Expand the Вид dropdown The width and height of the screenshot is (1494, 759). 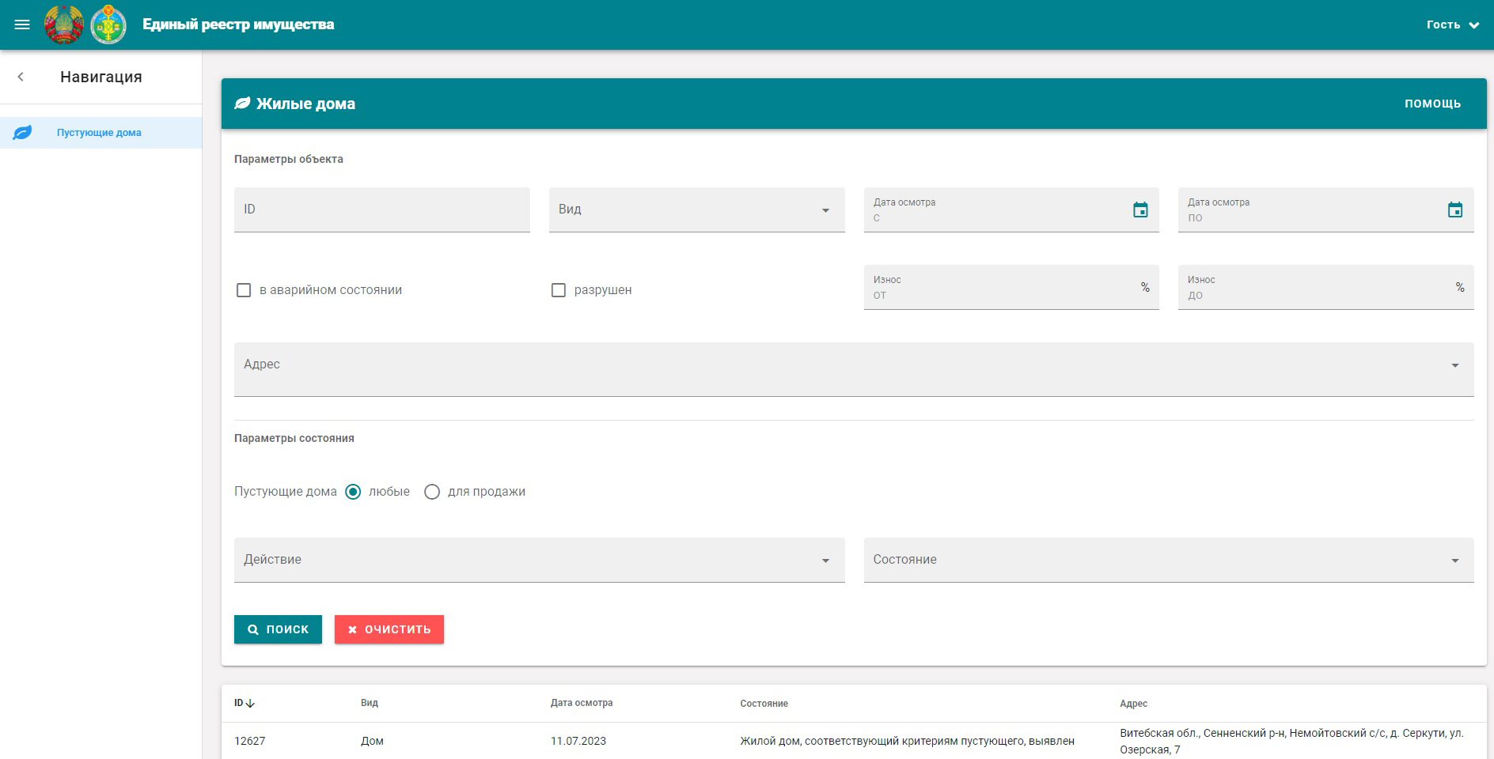tap(825, 210)
